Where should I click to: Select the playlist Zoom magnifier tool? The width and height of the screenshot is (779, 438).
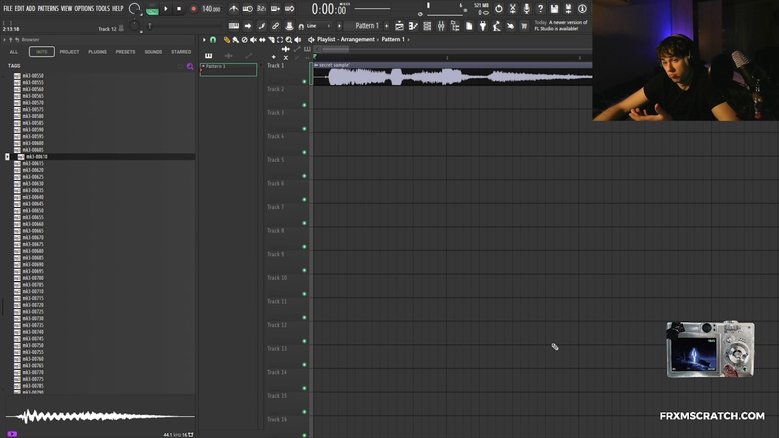[288, 40]
